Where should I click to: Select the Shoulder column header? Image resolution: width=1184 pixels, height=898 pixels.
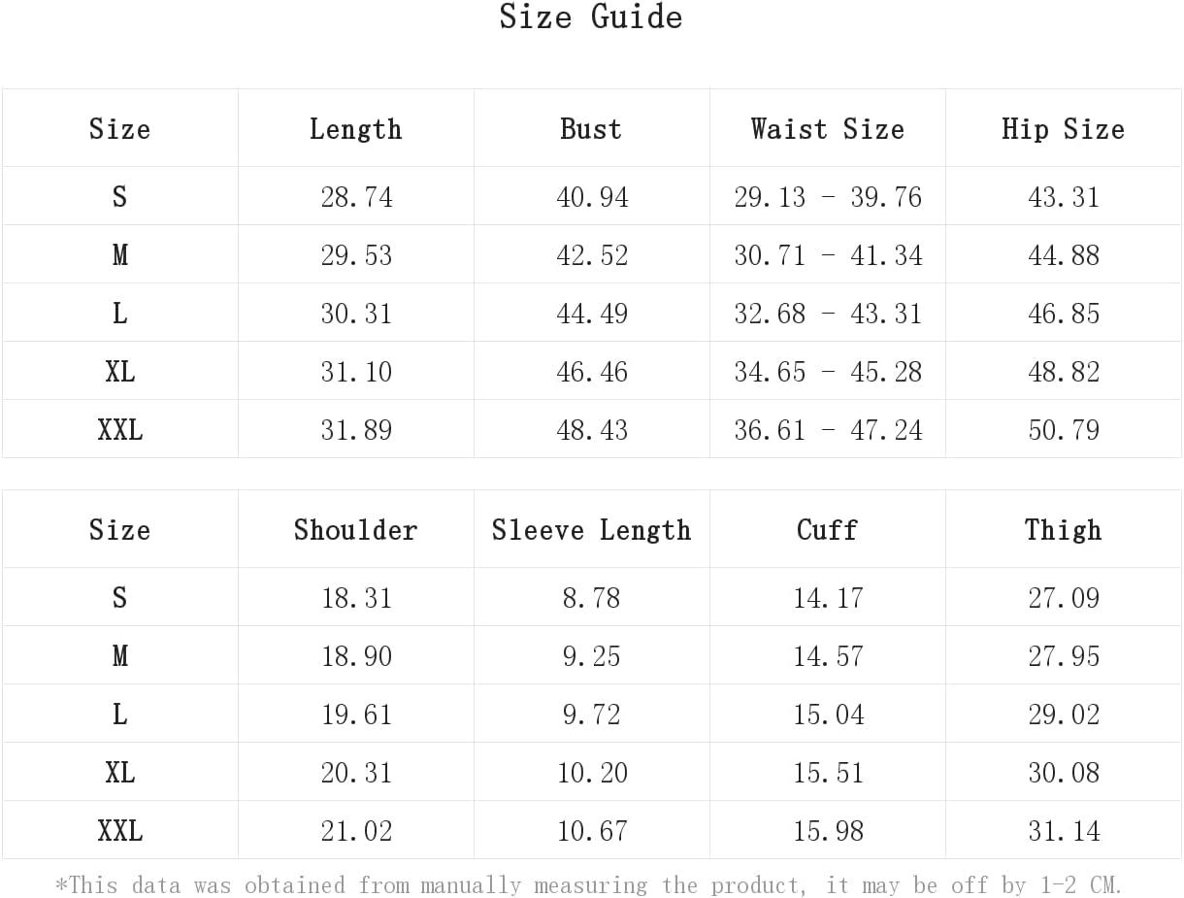[356, 529]
